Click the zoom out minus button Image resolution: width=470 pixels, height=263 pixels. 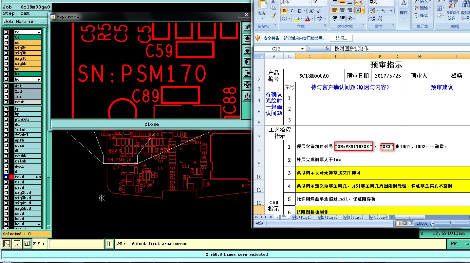[x=433, y=223]
